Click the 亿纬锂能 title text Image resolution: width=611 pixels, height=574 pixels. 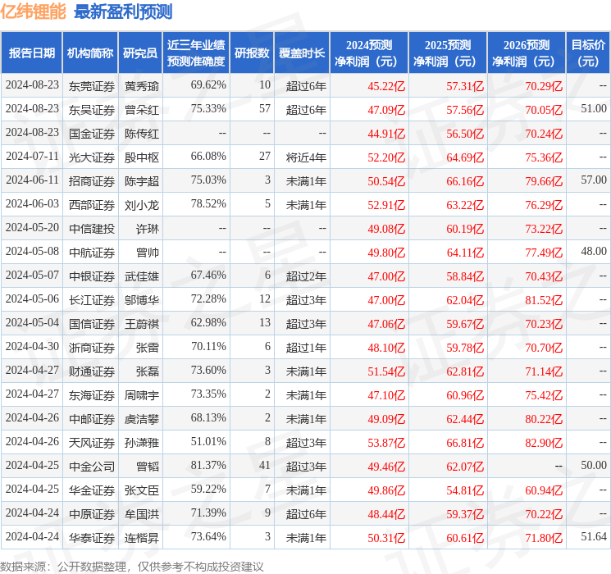(x=33, y=11)
